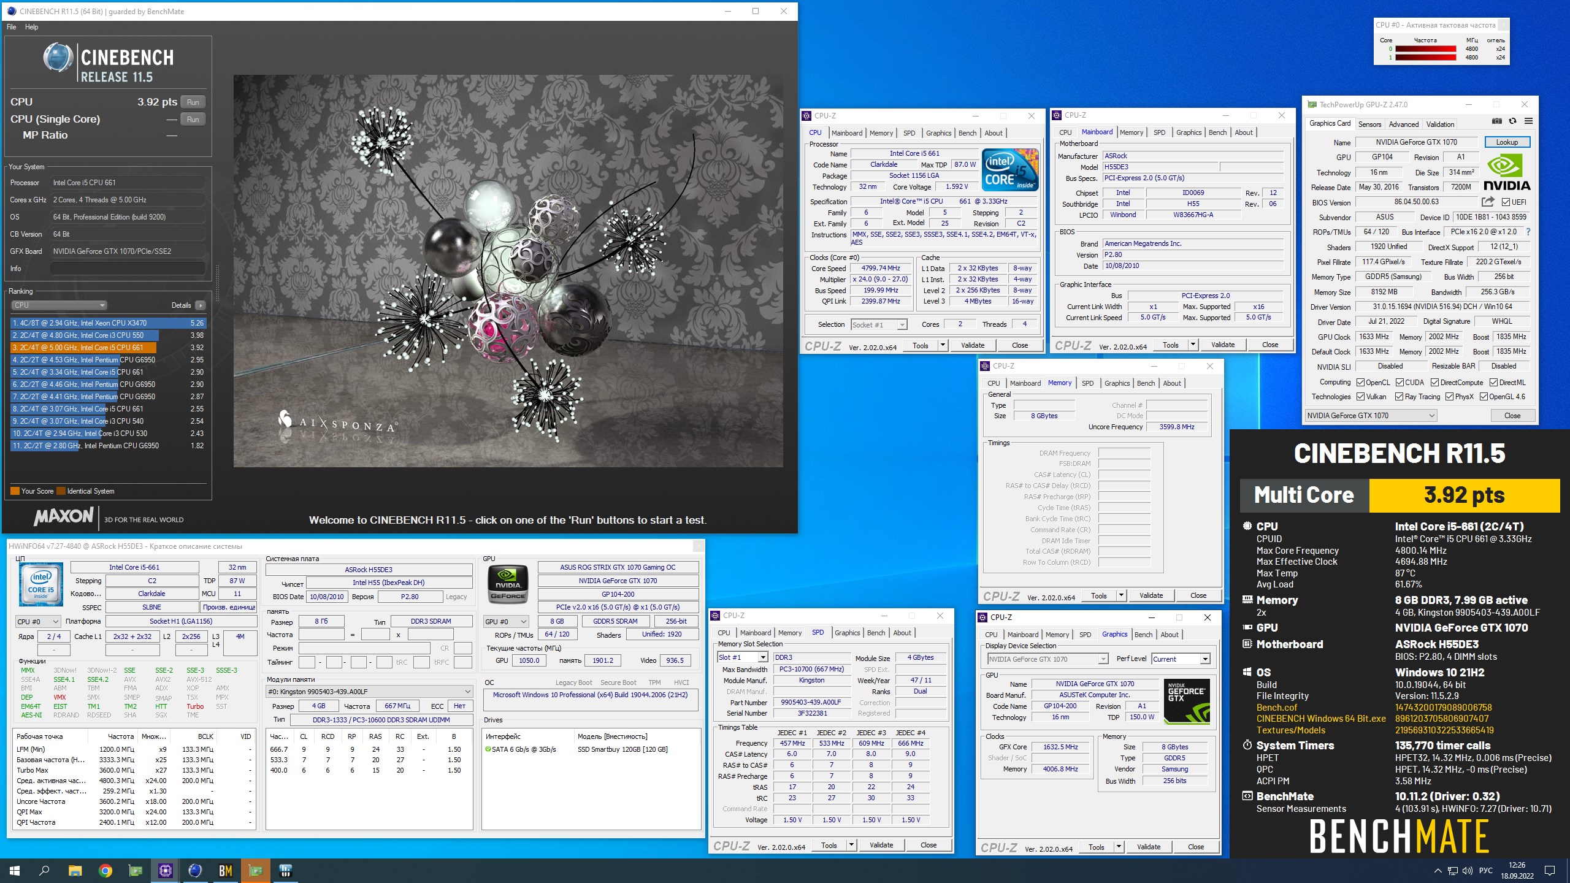Click the orange Your Score legend swatch

click(x=15, y=491)
